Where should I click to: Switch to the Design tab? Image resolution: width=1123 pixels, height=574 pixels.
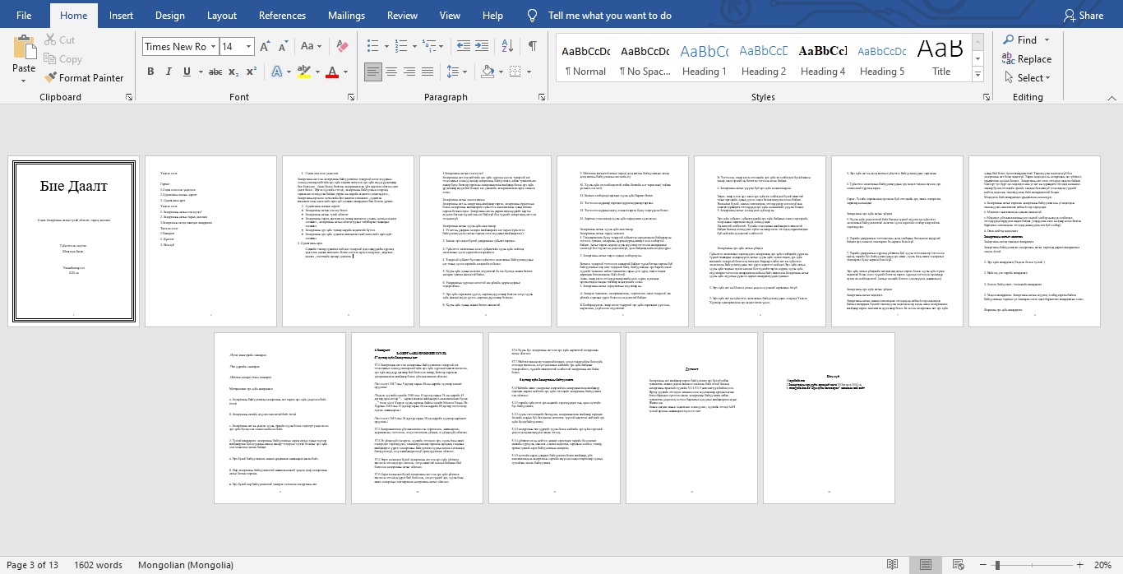tap(169, 15)
